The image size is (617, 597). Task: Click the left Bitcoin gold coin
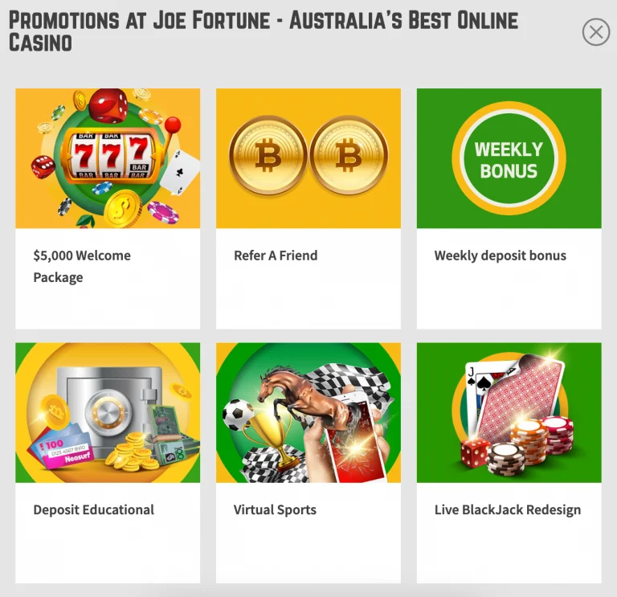(x=268, y=155)
